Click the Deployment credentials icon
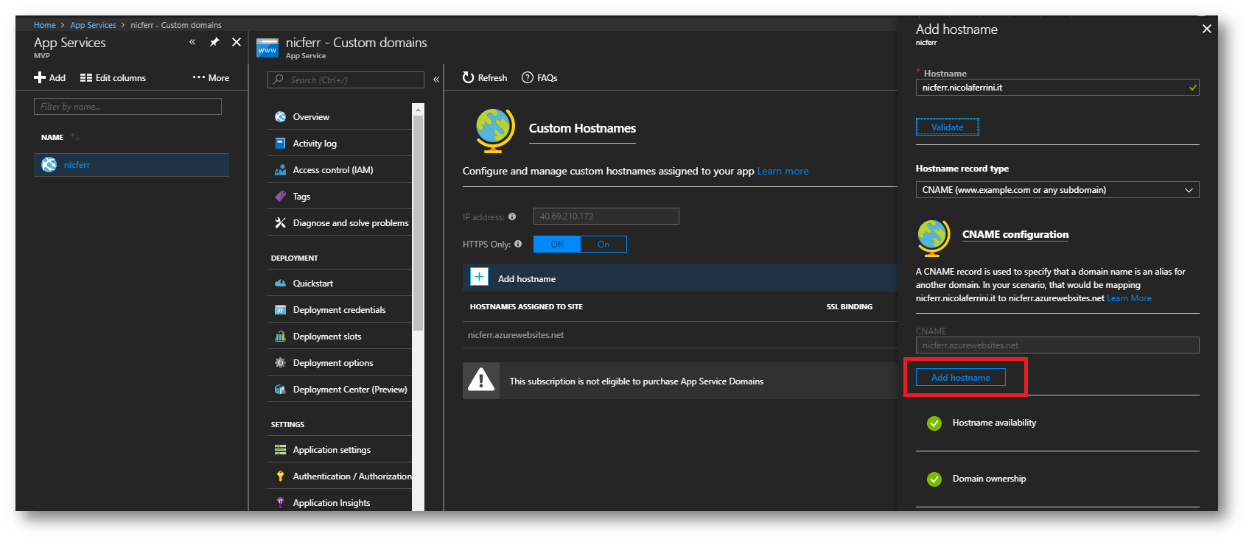Viewport: 1249px width, 542px height. point(280,310)
